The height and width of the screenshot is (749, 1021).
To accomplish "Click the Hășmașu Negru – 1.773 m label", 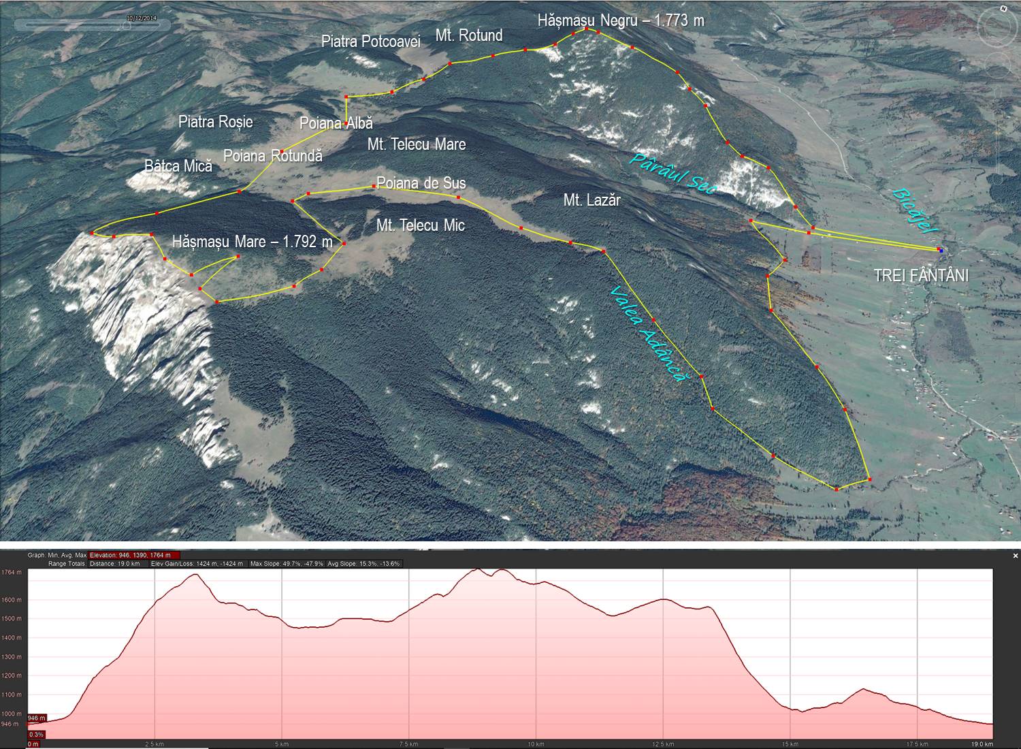I will point(621,20).
